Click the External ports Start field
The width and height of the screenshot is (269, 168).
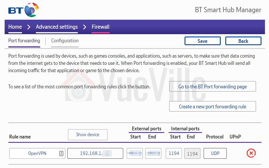134,154
